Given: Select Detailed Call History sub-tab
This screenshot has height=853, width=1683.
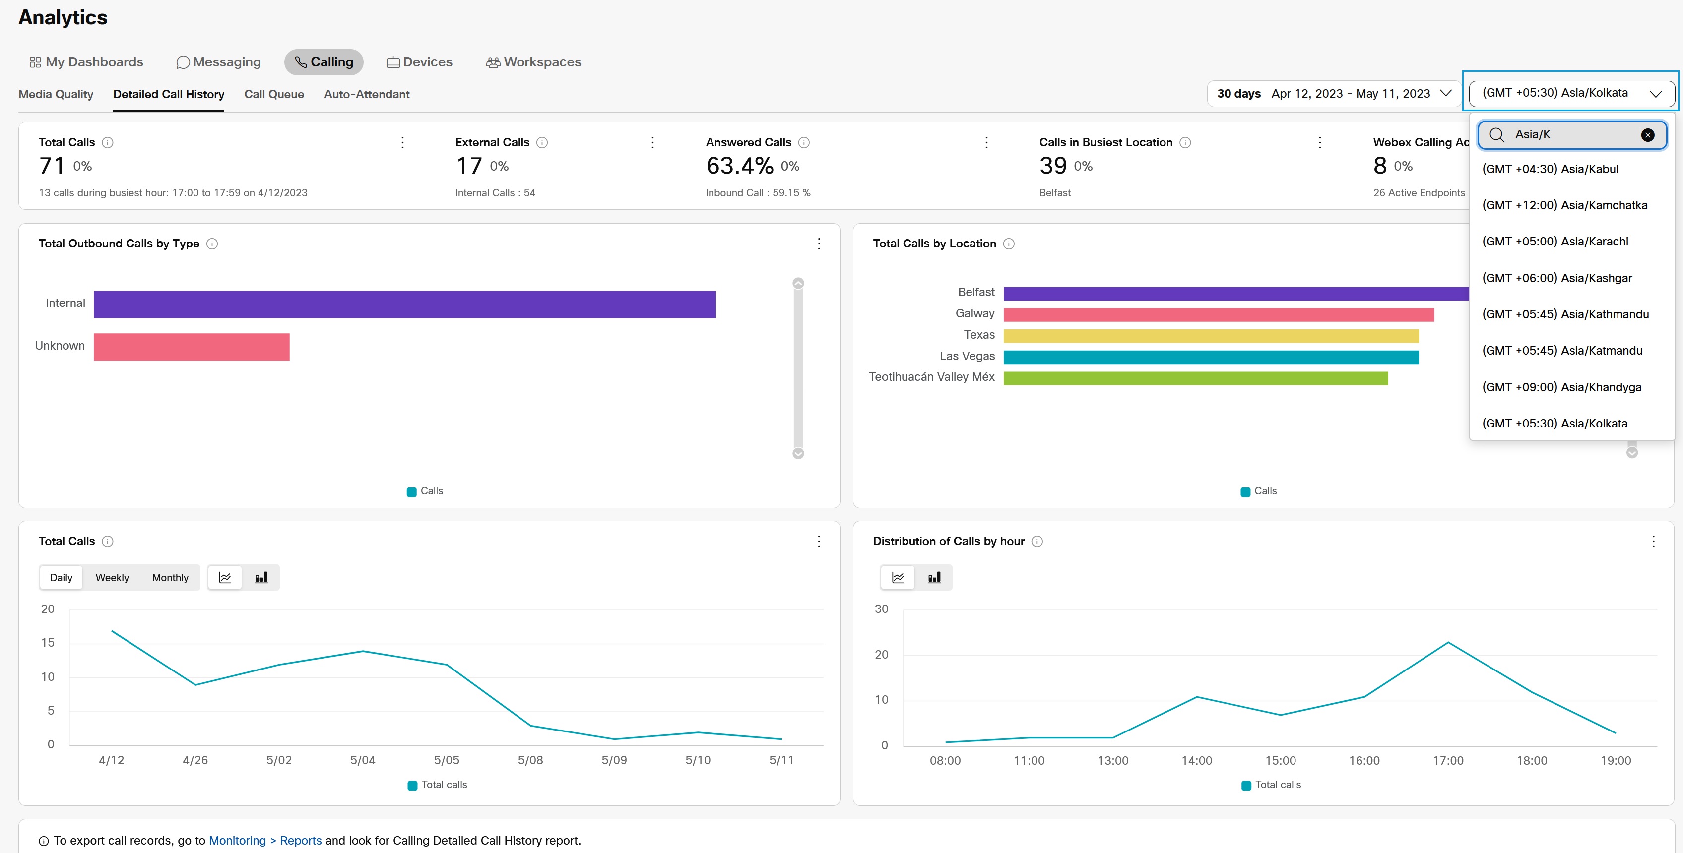Looking at the screenshot, I should click(169, 94).
